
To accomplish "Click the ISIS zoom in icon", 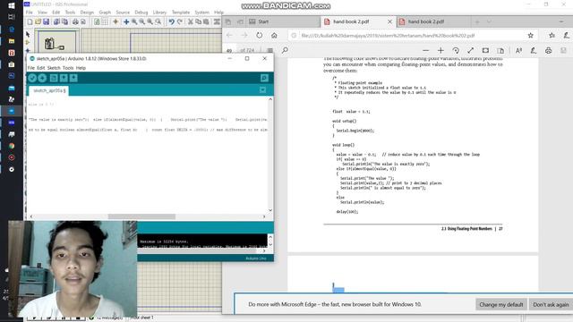I will [x=134, y=21].
